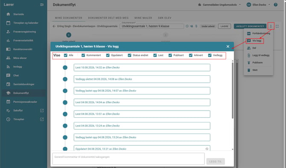Open Mine elever people icon

point(8,58)
